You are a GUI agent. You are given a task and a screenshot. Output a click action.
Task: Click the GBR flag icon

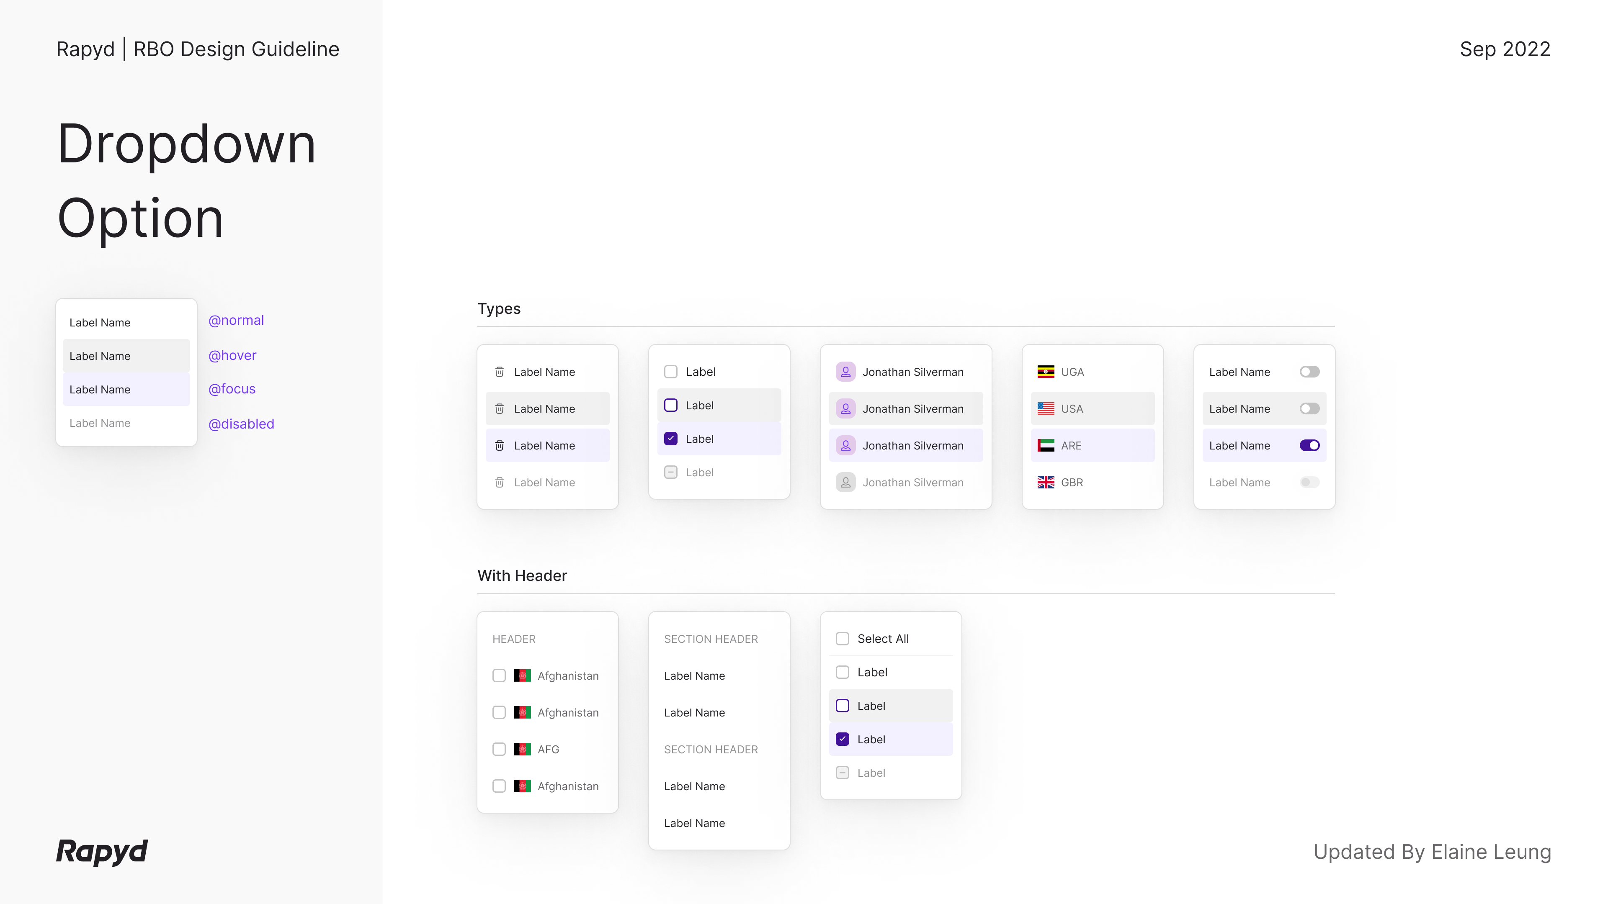pos(1046,482)
